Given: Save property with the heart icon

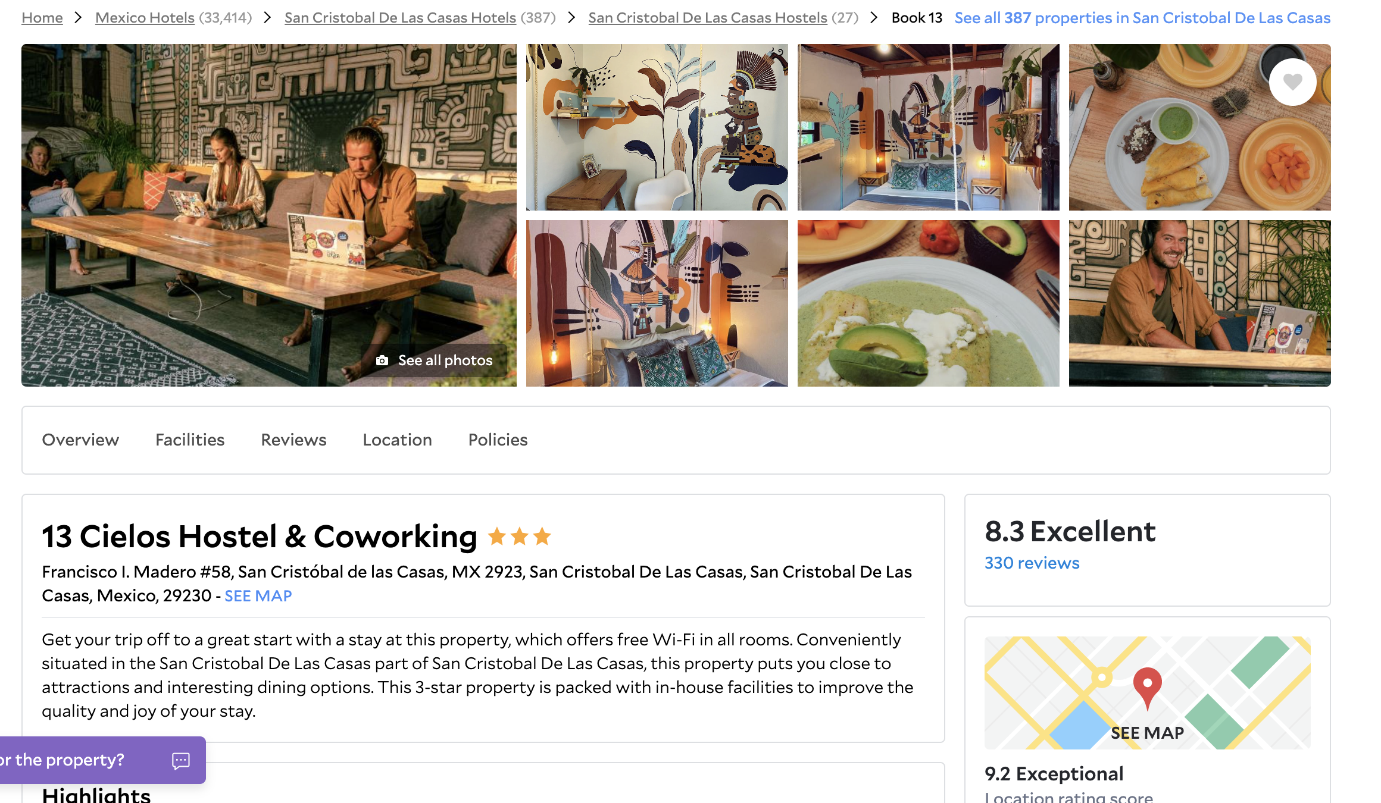Looking at the screenshot, I should click(x=1292, y=81).
